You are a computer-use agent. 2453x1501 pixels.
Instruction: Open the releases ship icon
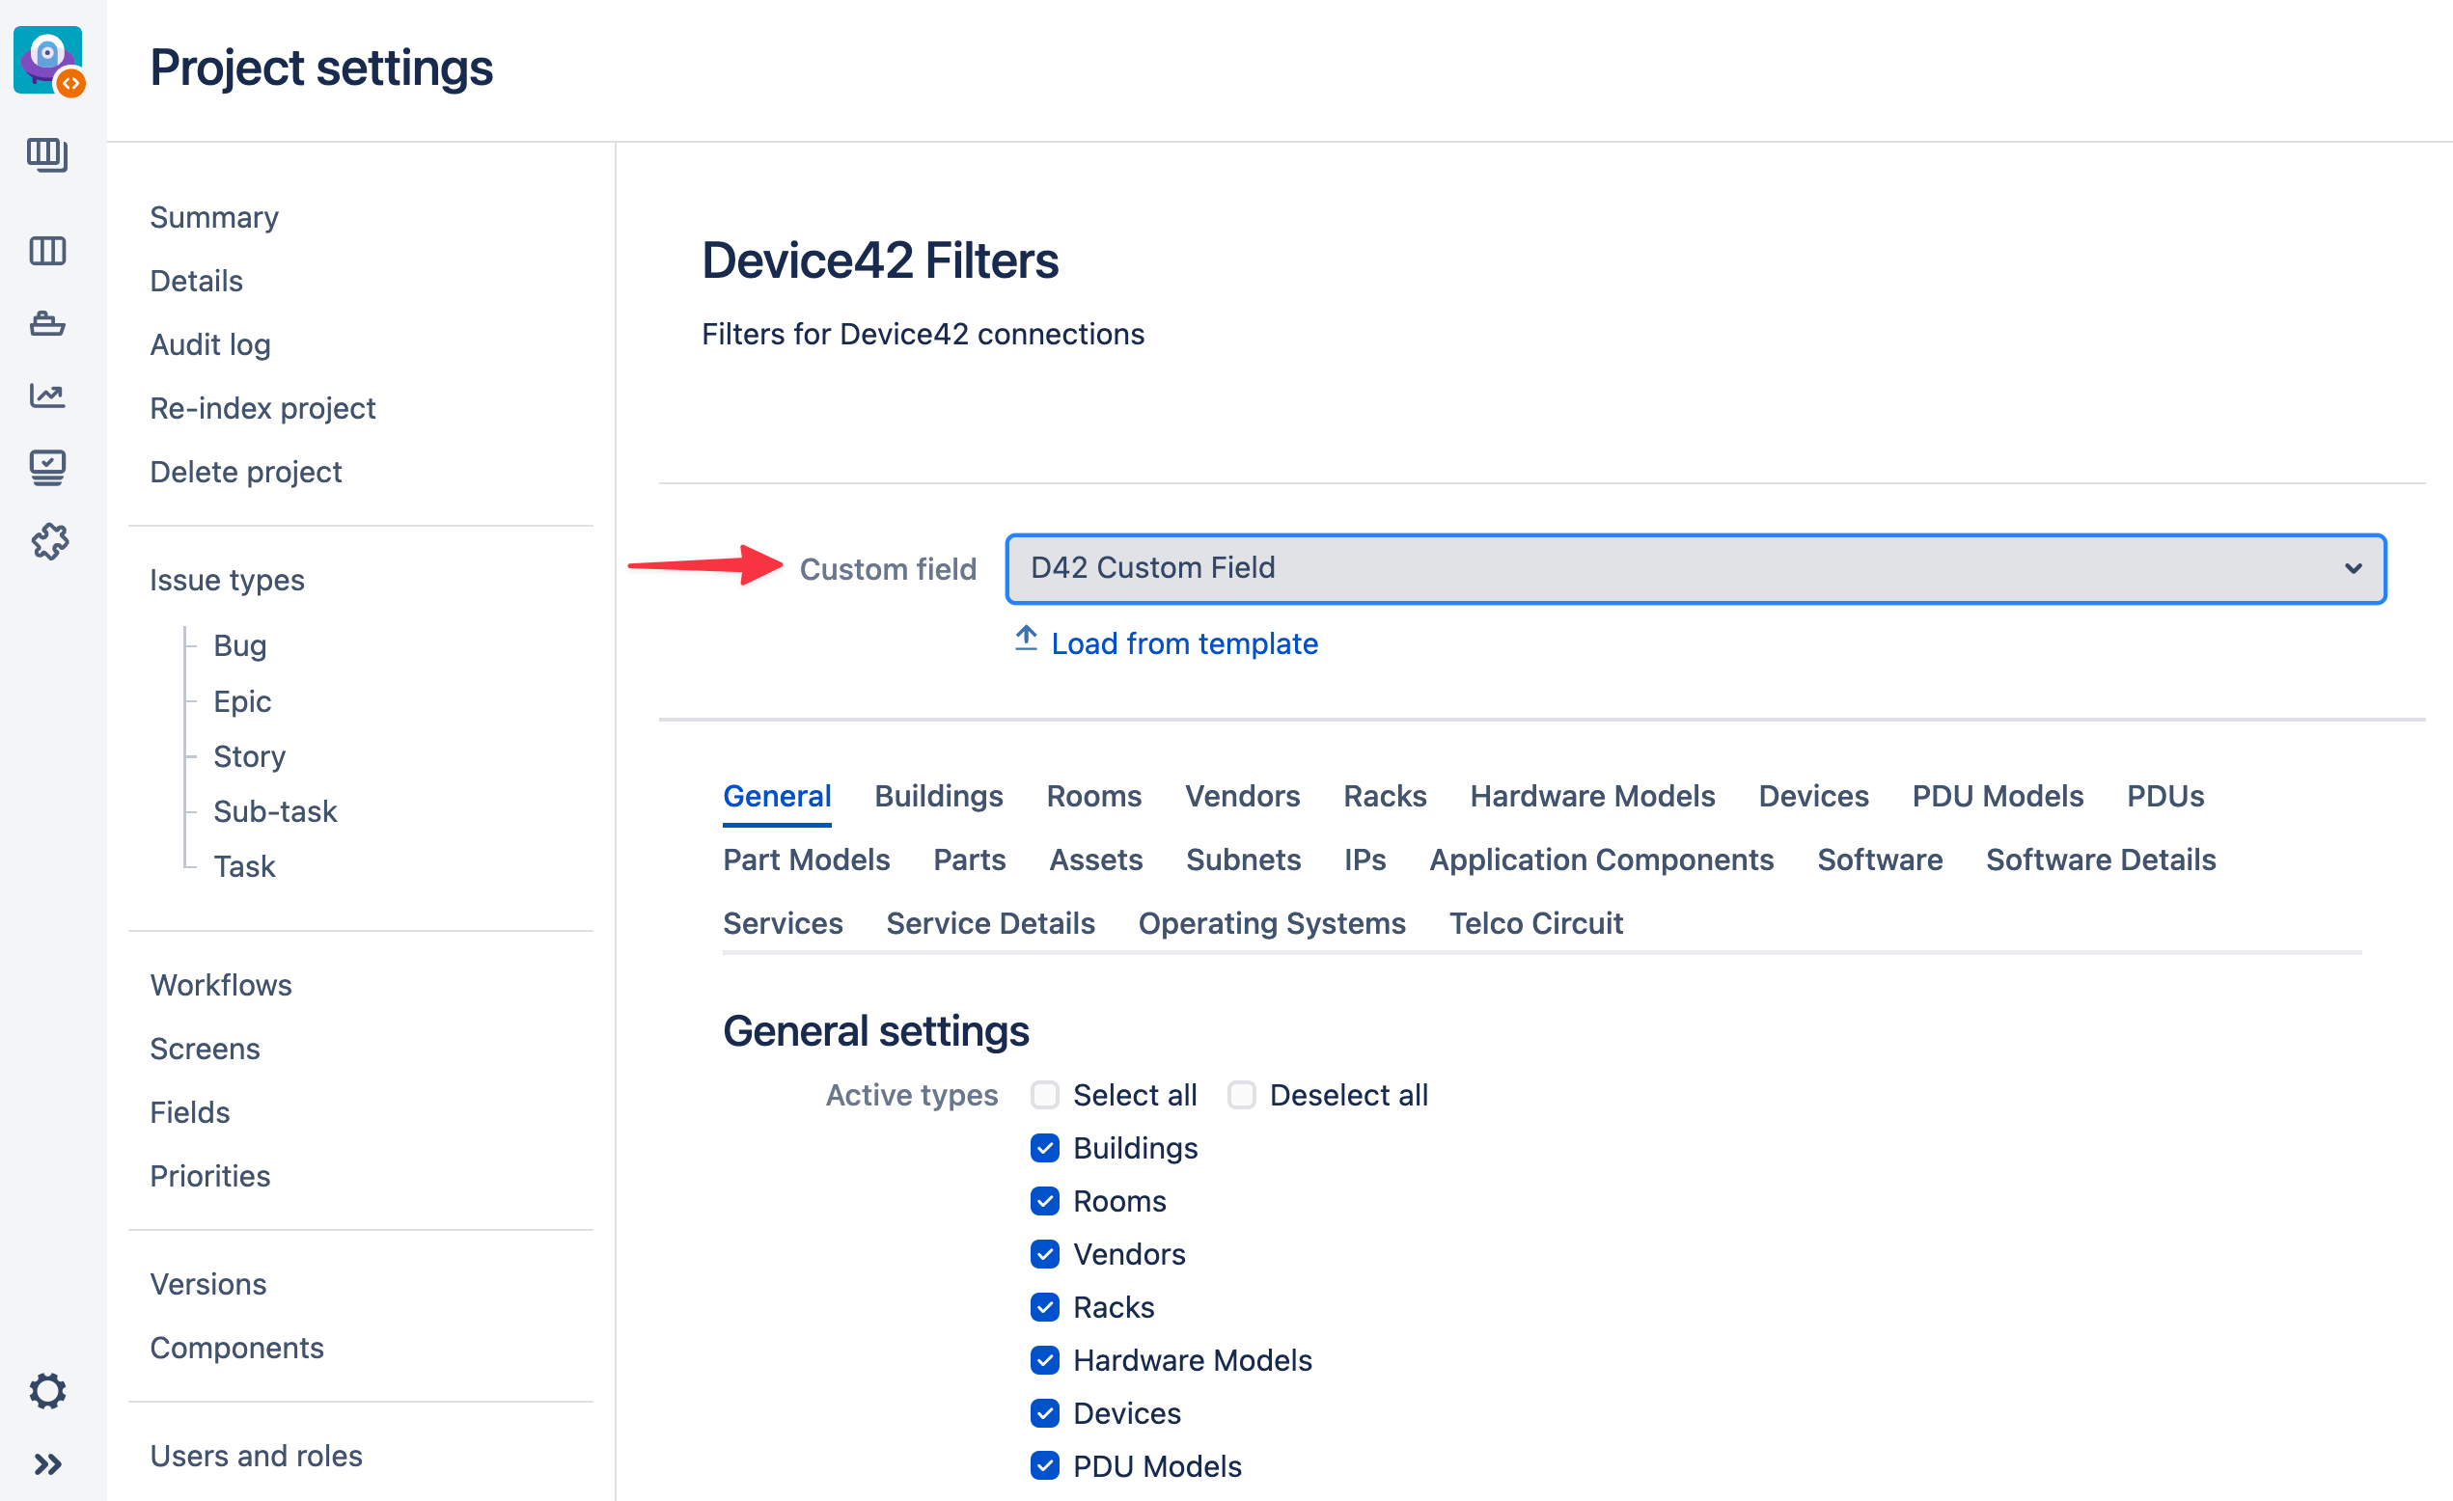coord(48,323)
